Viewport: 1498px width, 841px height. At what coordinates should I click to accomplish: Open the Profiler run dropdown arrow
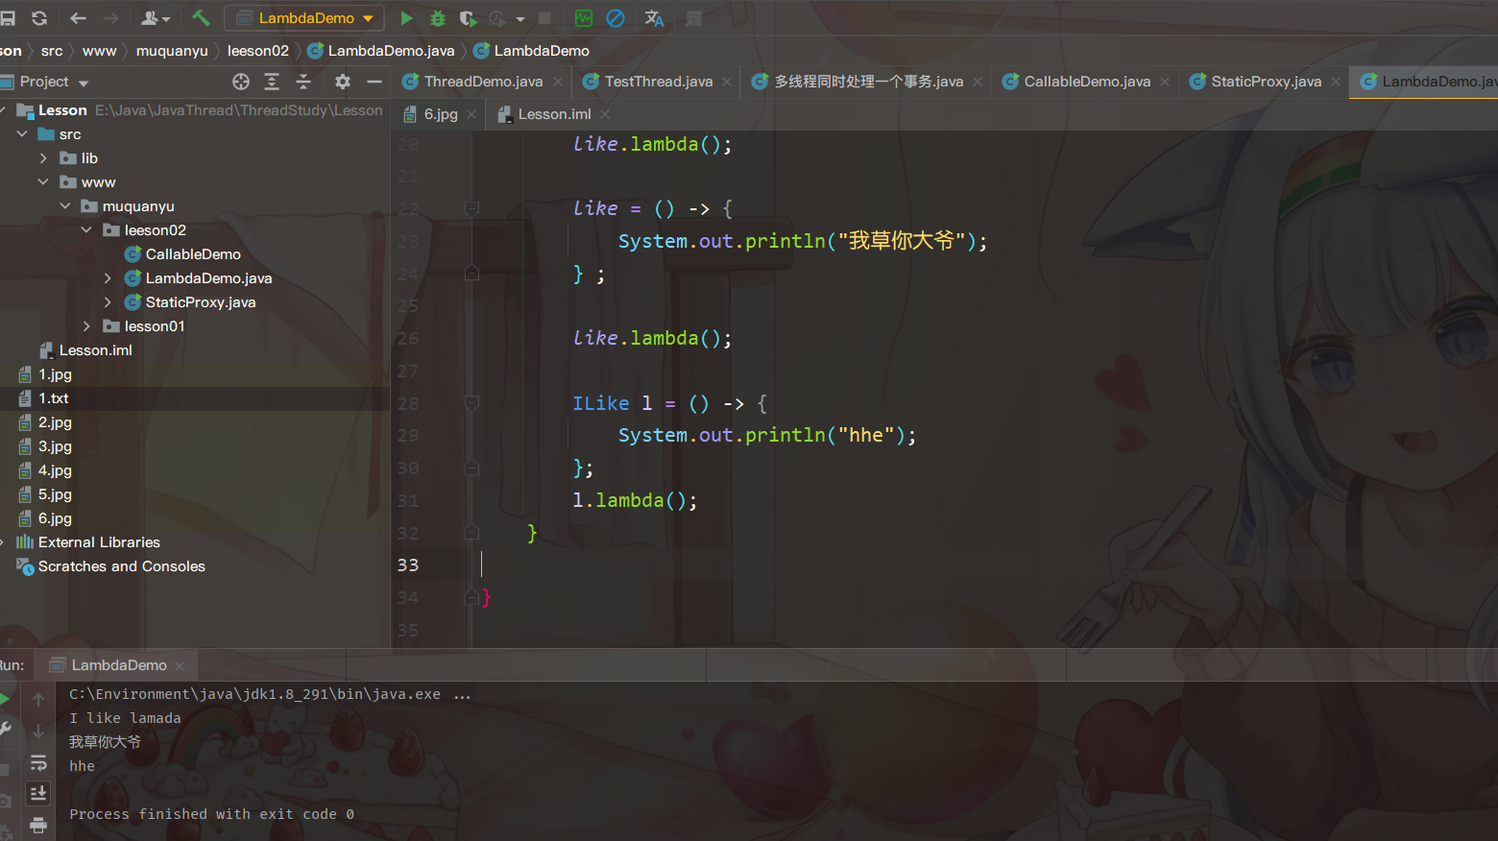(520, 19)
